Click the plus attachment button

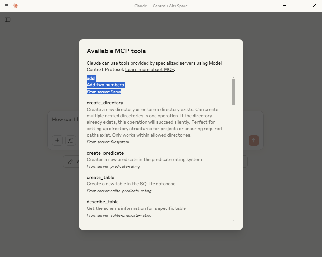pyautogui.click(x=57, y=140)
